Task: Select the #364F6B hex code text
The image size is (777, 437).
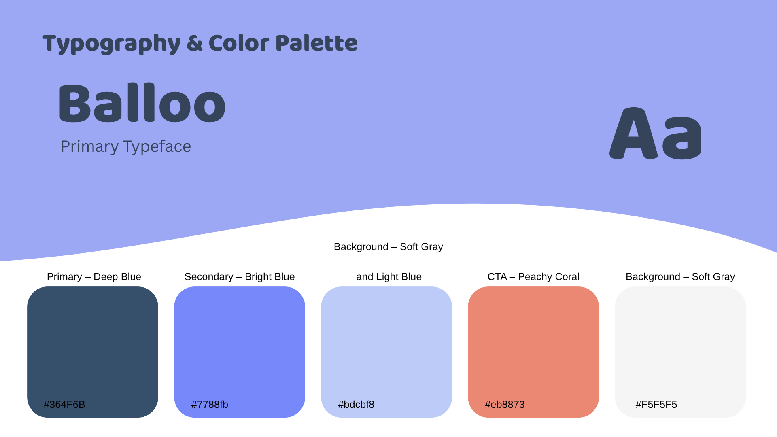Action: pos(64,405)
